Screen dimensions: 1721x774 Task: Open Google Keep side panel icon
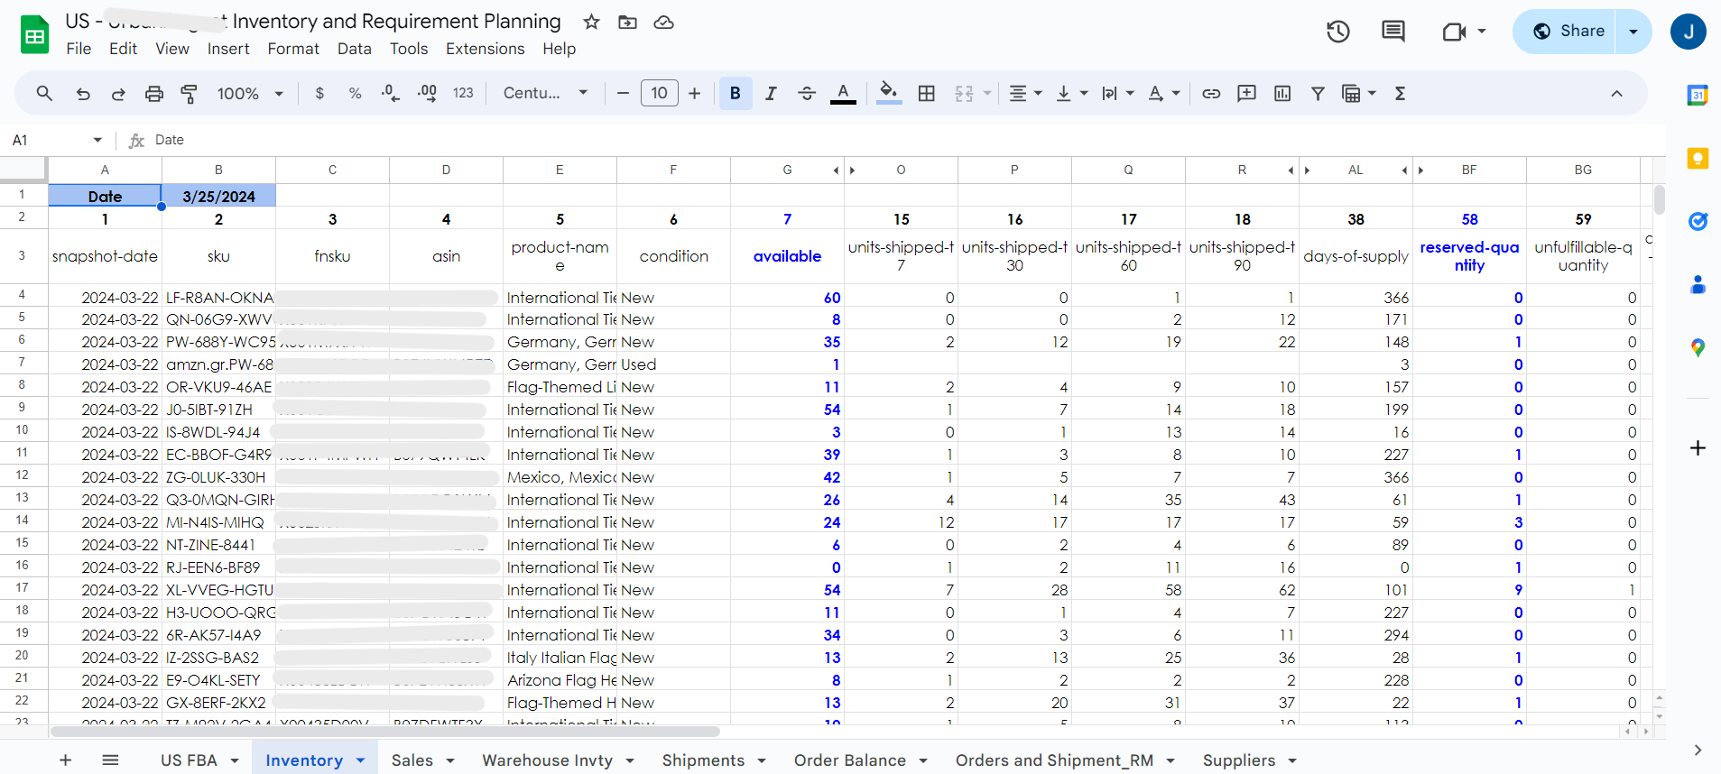(x=1698, y=158)
